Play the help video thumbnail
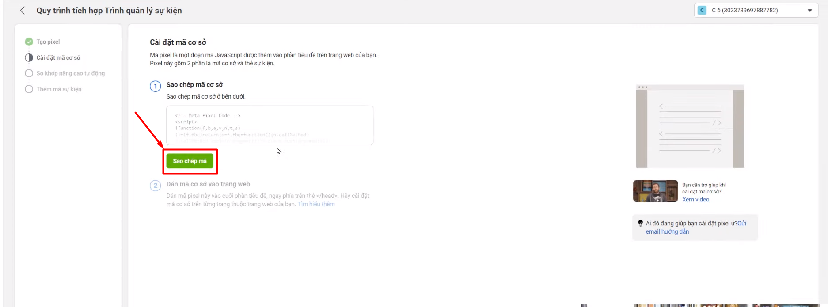The image size is (828, 307). (x=655, y=191)
